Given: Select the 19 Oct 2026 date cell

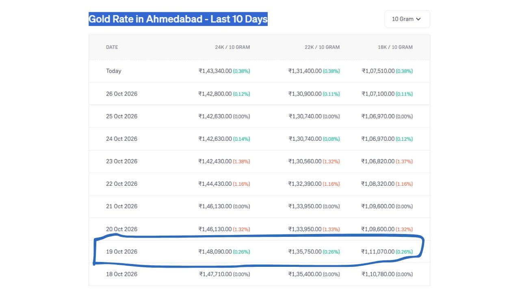Looking at the screenshot, I should [x=122, y=251].
